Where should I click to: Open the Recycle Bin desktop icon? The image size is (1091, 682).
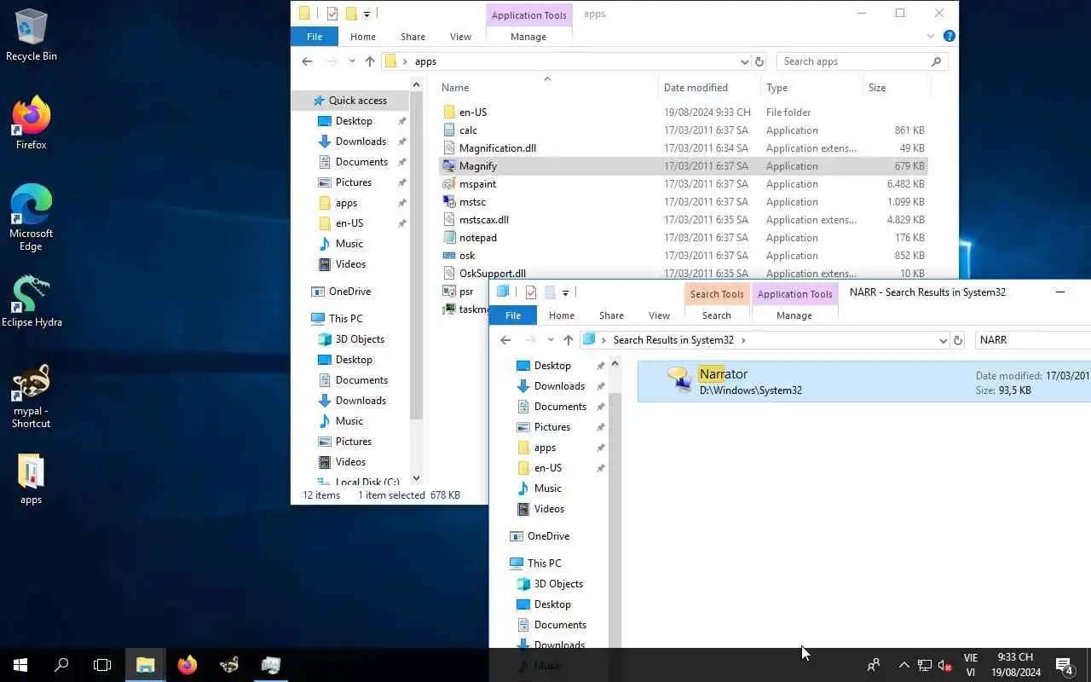31,35
